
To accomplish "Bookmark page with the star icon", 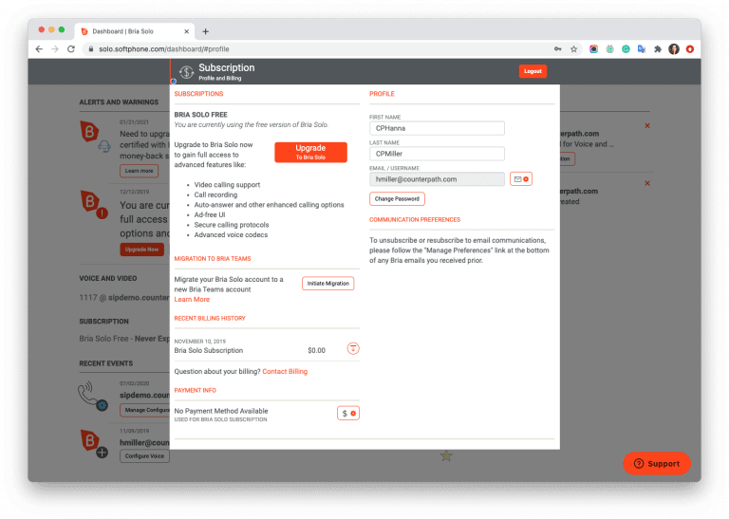I will pos(573,48).
